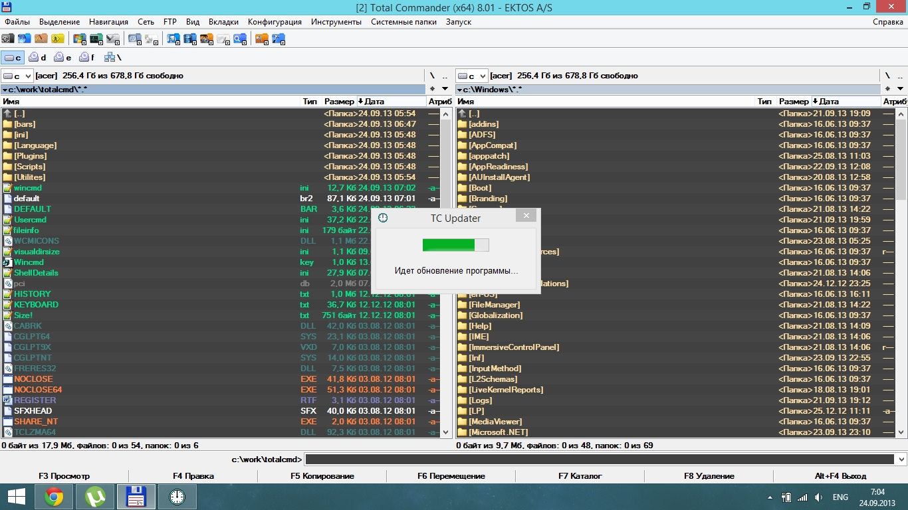
Task: Click F3 Просмотр button
Action: (64, 476)
